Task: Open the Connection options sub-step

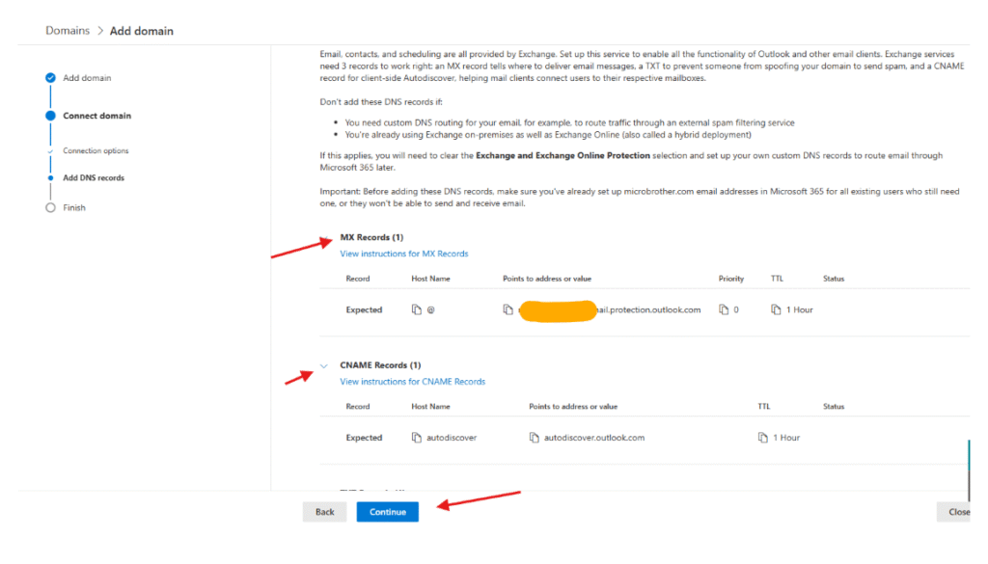Action: [96, 151]
